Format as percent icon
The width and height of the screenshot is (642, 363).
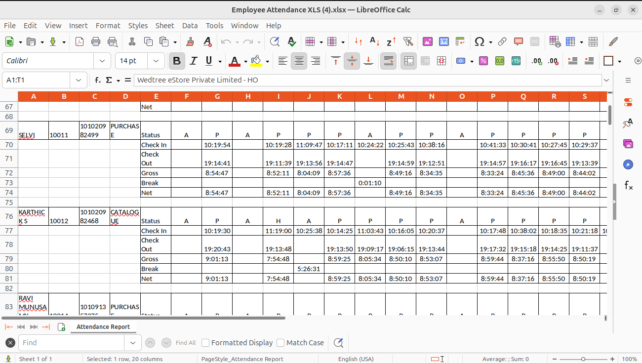click(x=483, y=61)
